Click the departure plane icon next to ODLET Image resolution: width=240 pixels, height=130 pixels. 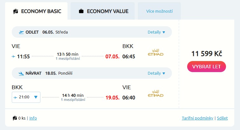21,32
